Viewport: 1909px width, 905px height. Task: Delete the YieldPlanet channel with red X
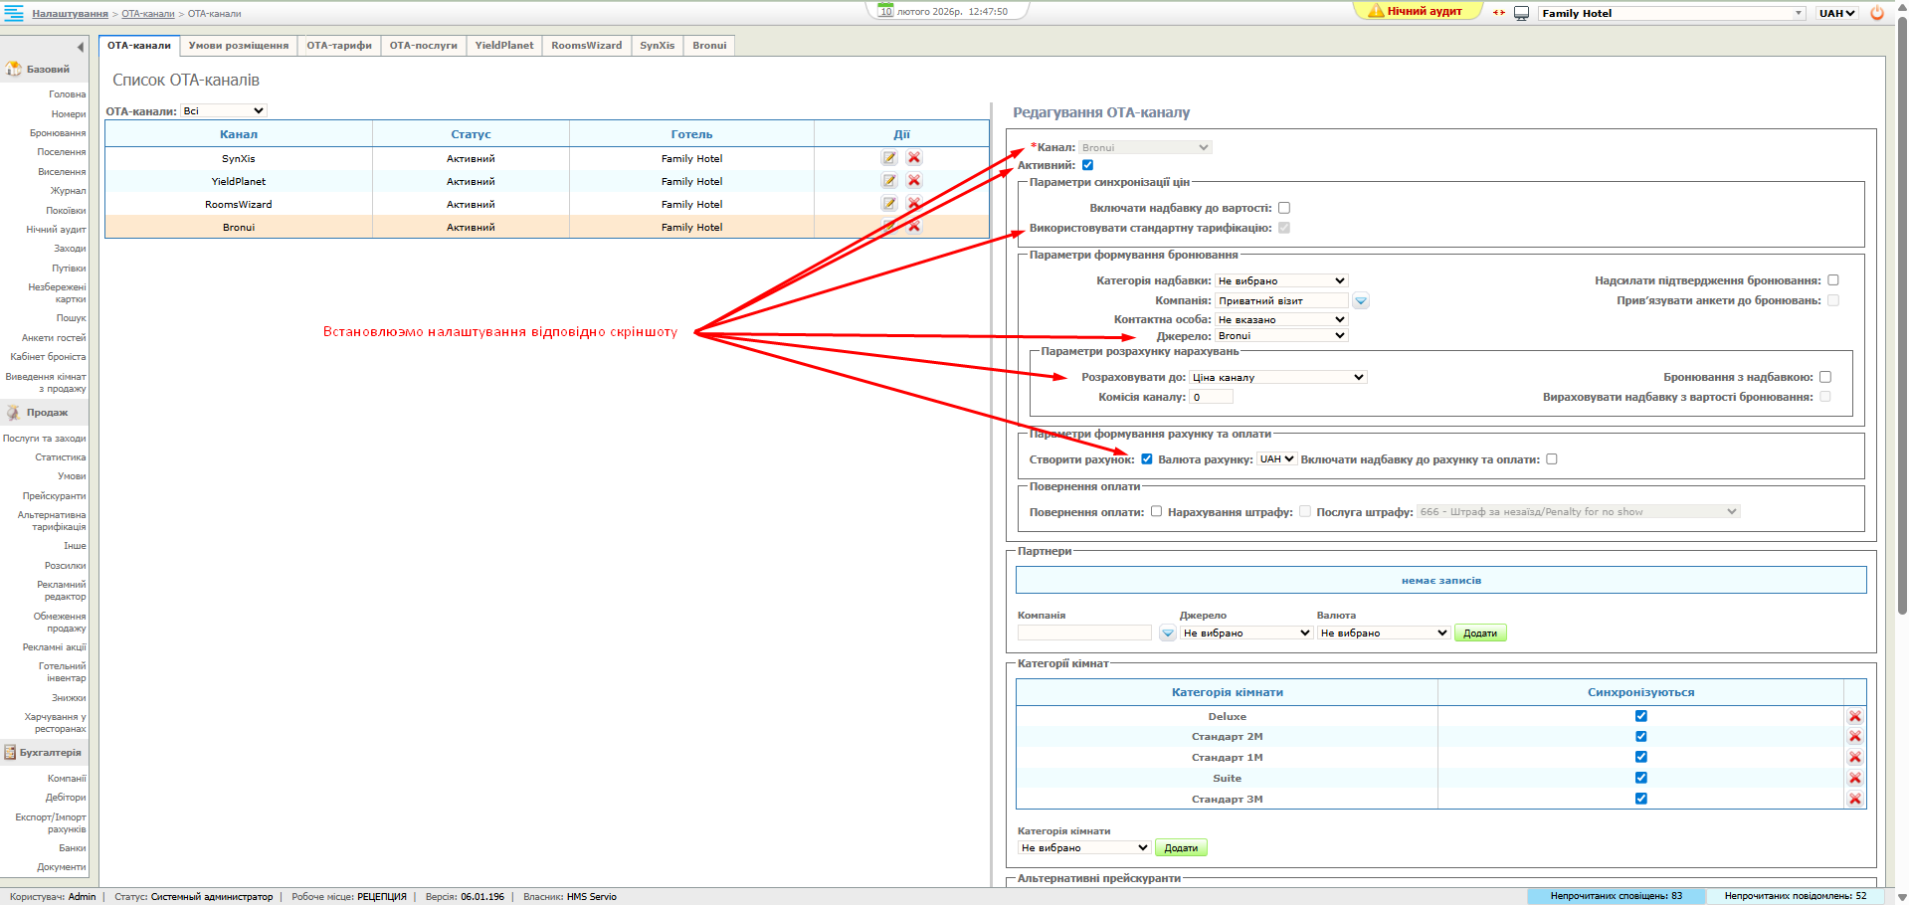pyautogui.click(x=913, y=181)
